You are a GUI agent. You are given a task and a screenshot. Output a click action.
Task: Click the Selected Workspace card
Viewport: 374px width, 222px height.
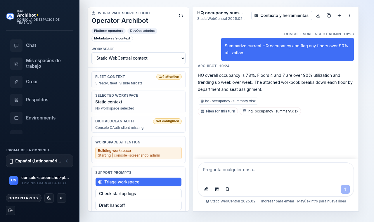(138, 102)
